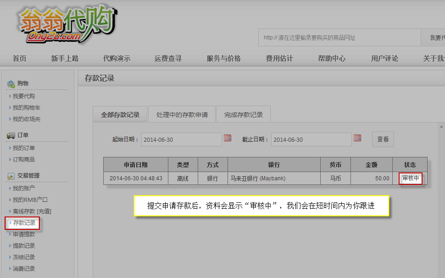Click the 类型 column header

[183, 165]
